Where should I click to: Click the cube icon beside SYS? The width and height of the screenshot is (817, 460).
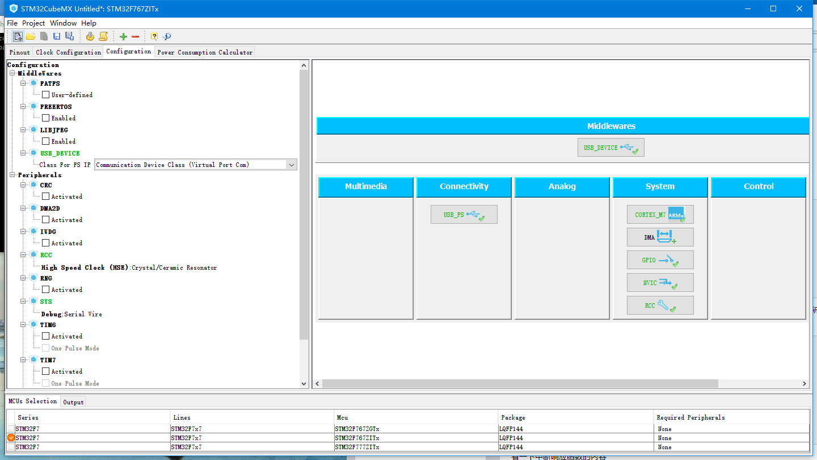click(33, 301)
